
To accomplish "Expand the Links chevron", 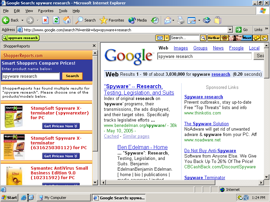I will pyautogui.click(x=267, y=29).
